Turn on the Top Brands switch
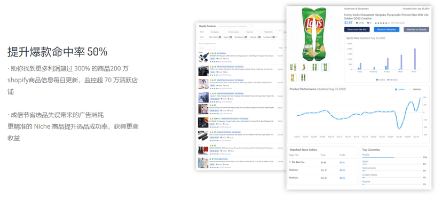This screenshot has height=207, width=442. pyautogui.click(x=259, y=37)
